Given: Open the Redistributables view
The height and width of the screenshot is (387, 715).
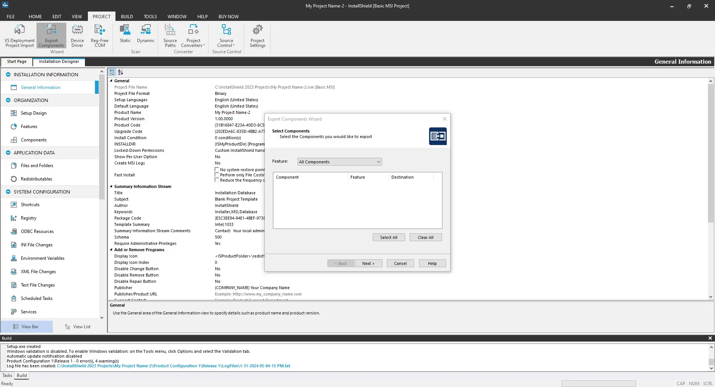Looking at the screenshot, I should [36, 179].
